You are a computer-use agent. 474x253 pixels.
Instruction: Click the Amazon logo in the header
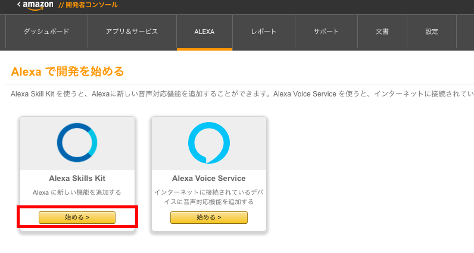(x=38, y=5)
